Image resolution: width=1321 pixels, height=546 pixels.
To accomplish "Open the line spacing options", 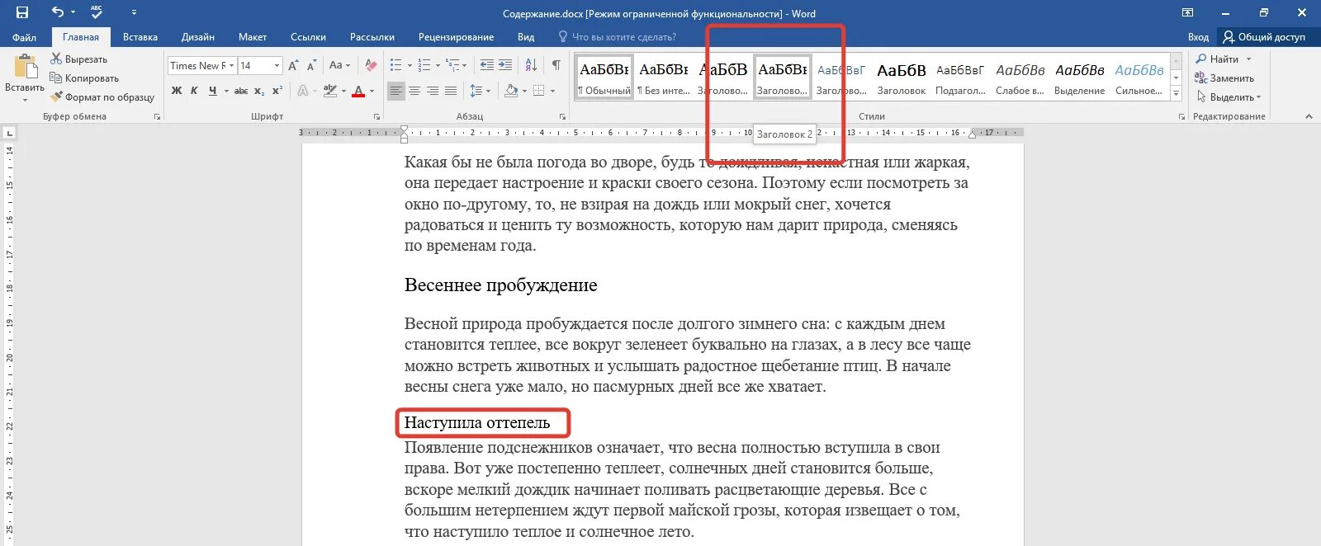I will tap(479, 91).
